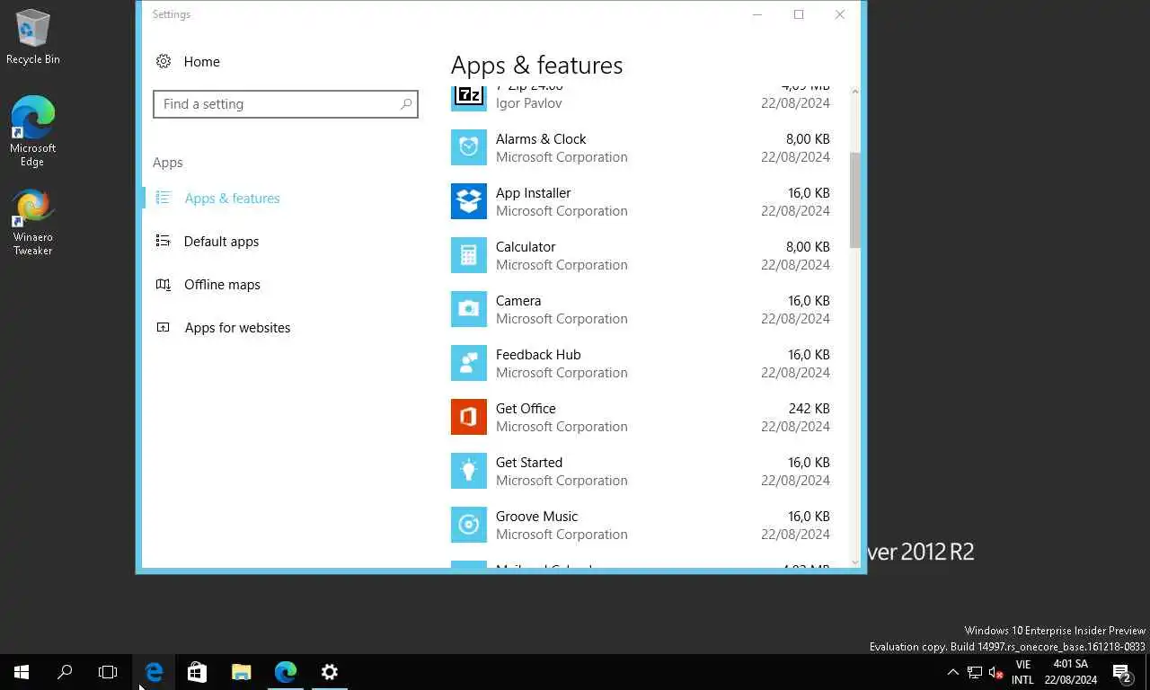The width and height of the screenshot is (1150, 690).
Task: Select the Feedback Hub entry name
Action: point(538,354)
